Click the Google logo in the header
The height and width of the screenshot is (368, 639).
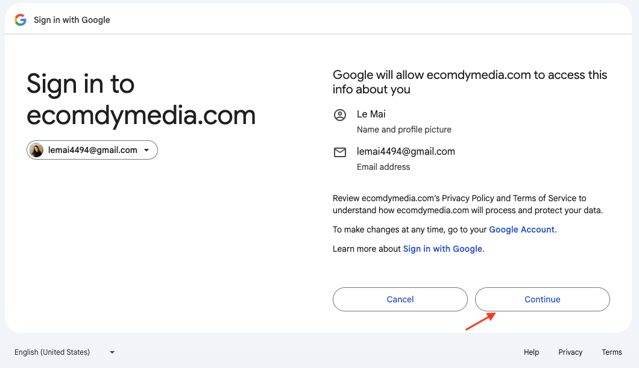click(x=20, y=20)
